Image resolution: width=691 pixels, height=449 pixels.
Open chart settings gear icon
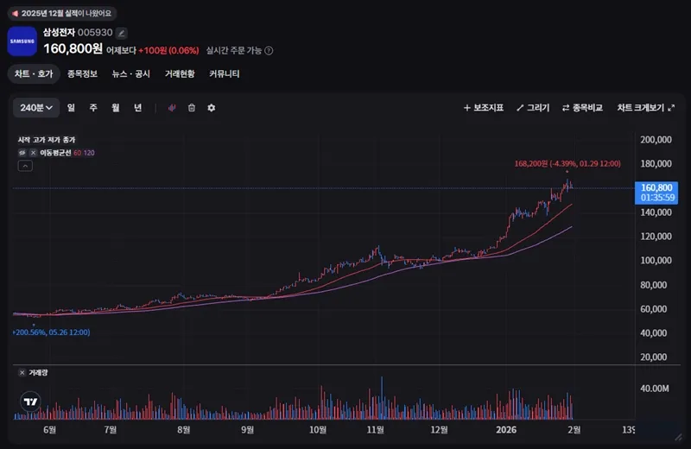point(212,108)
